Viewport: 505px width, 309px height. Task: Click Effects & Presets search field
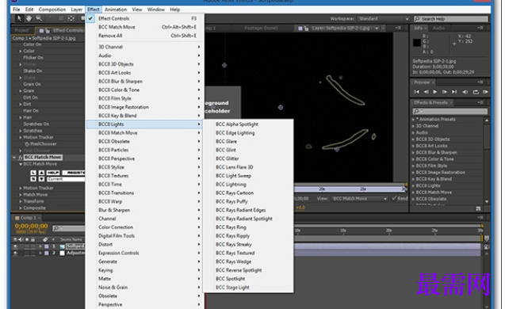pyautogui.click(x=450, y=111)
